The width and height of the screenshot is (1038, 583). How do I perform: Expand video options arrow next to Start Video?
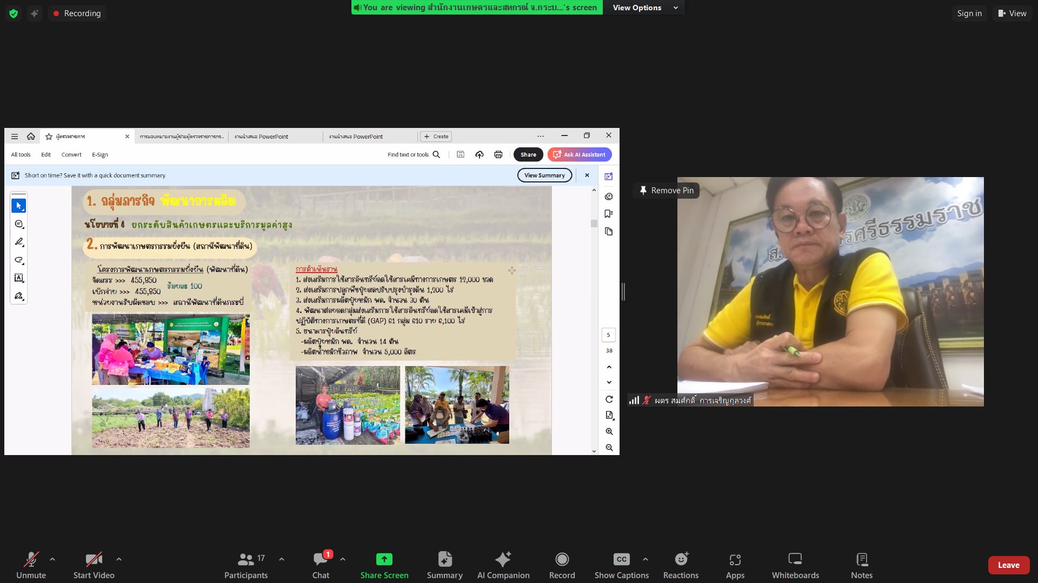(119, 559)
